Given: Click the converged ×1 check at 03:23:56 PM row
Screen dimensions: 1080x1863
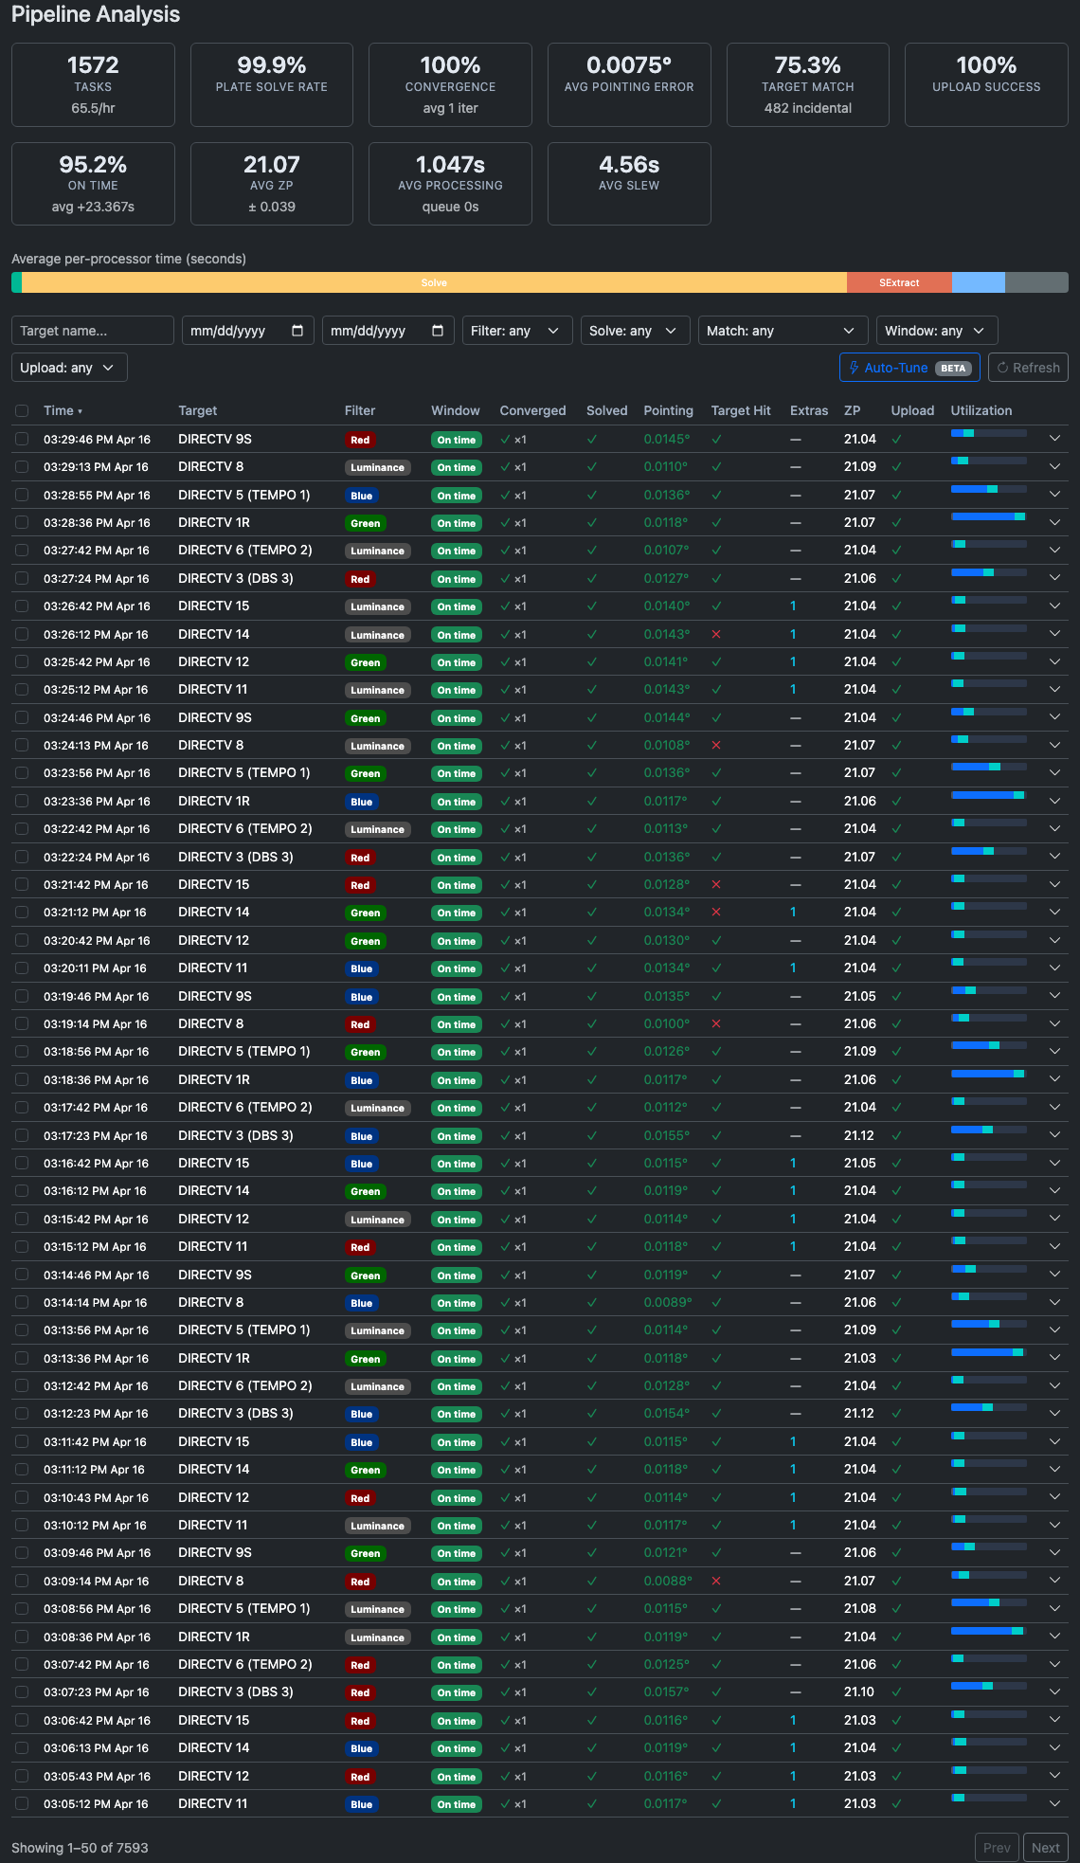Looking at the screenshot, I should click(513, 773).
